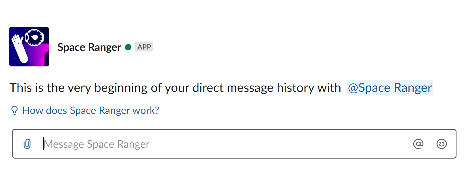The height and width of the screenshot is (171, 465).
Task: Click the lightbulb icon beside the help link
Action: point(14,110)
